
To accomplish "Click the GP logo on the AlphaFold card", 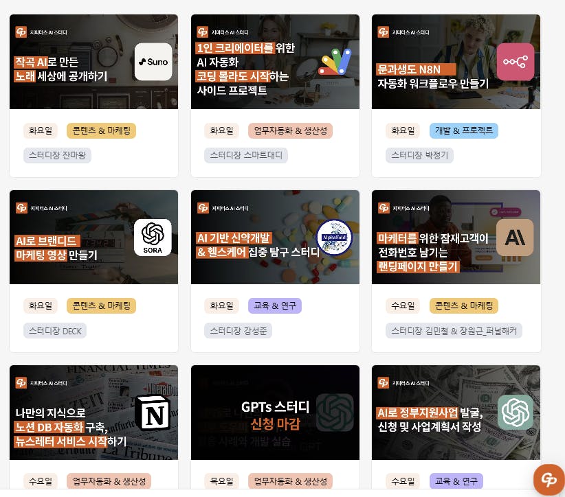I will click(x=203, y=208).
